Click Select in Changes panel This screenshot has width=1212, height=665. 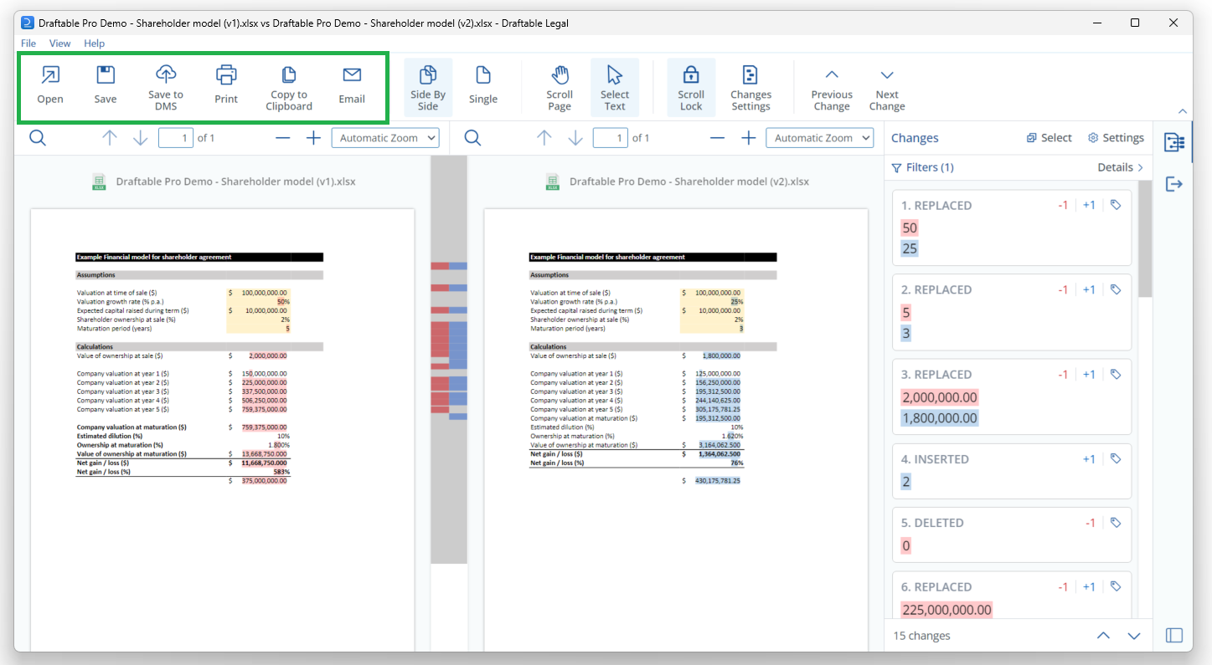[1049, 138]
